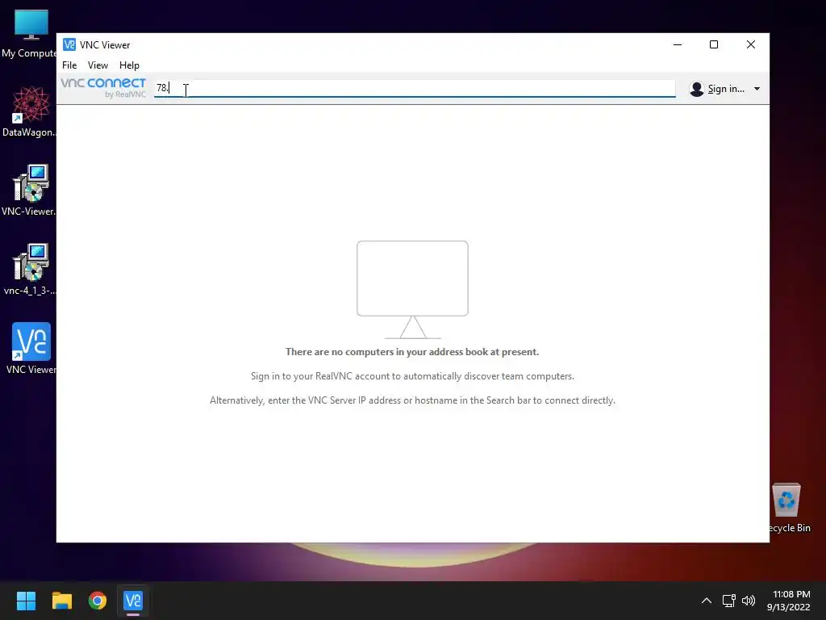Click the 'There are no computers' message
The image size is (826, 620).
click(x=412, y=352)
